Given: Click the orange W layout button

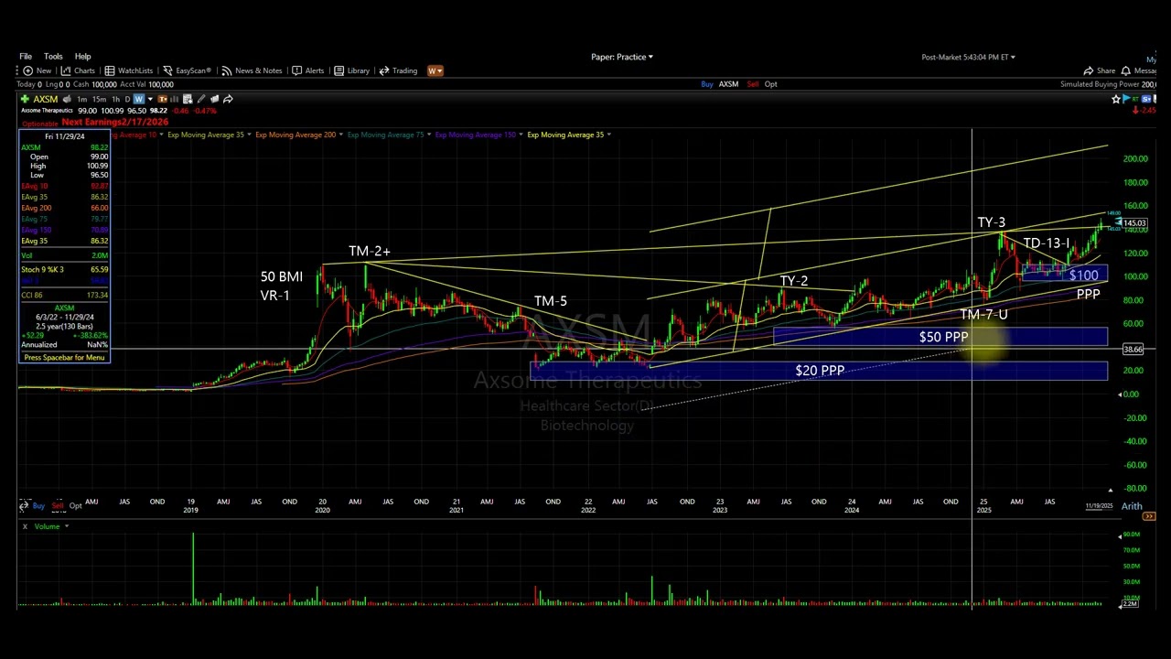Looking at the screenshot, I should click(435, 70).
